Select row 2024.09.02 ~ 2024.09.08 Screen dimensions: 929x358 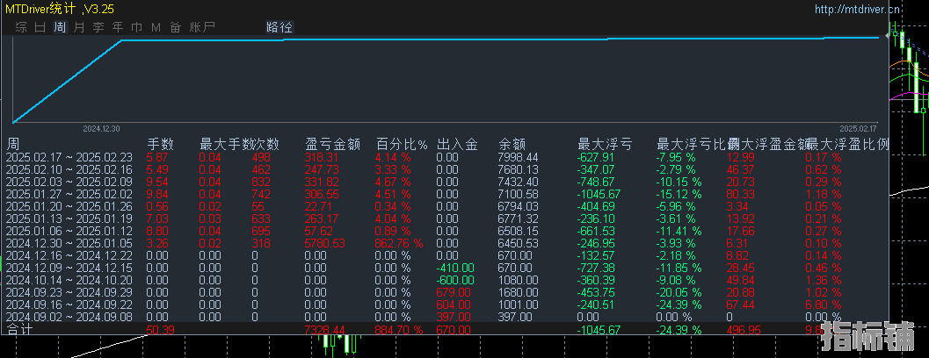click(x=446, y=317)
